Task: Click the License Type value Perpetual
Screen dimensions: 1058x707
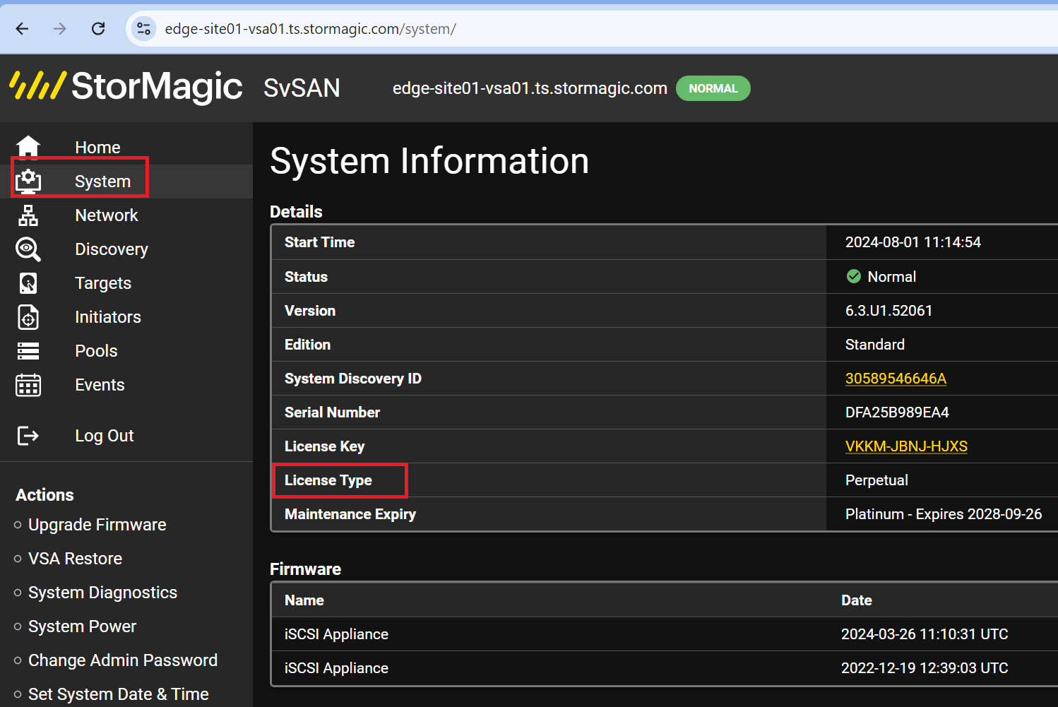Action: click(876, 480)
